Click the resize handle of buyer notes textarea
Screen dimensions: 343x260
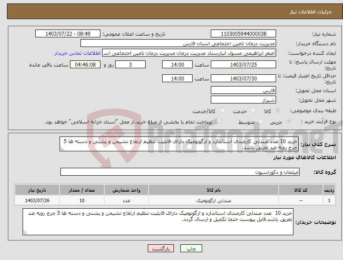pyautogui.click(x=25, y=233)
